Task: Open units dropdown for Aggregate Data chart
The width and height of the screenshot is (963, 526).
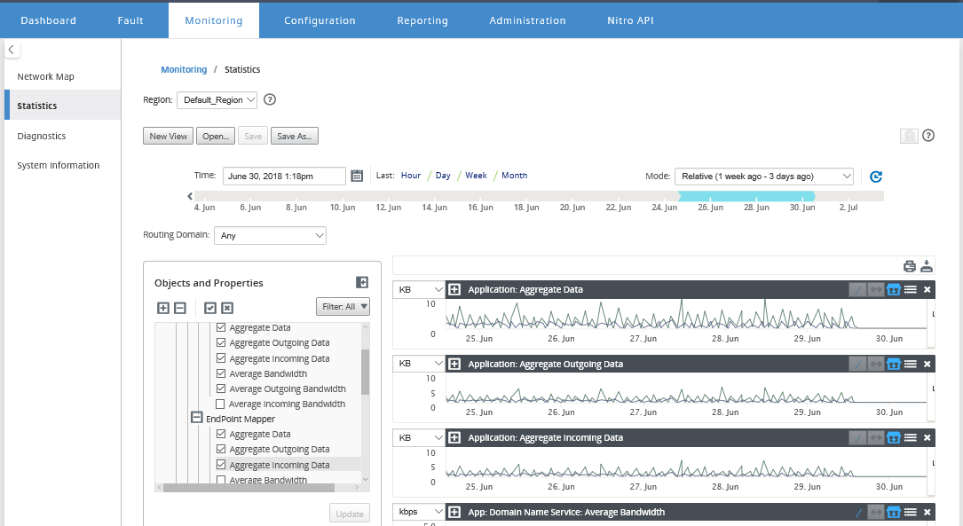Action: 419,290
